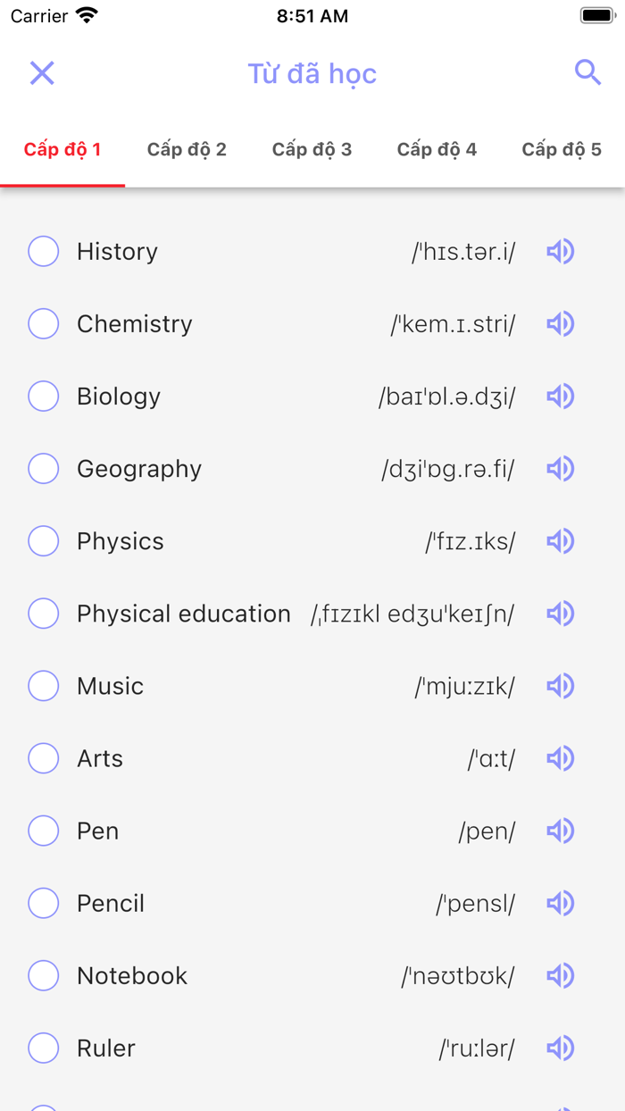The image size is (625, 1111).
Task: Close the Từ đã học screen
Action: click(42, 73)
